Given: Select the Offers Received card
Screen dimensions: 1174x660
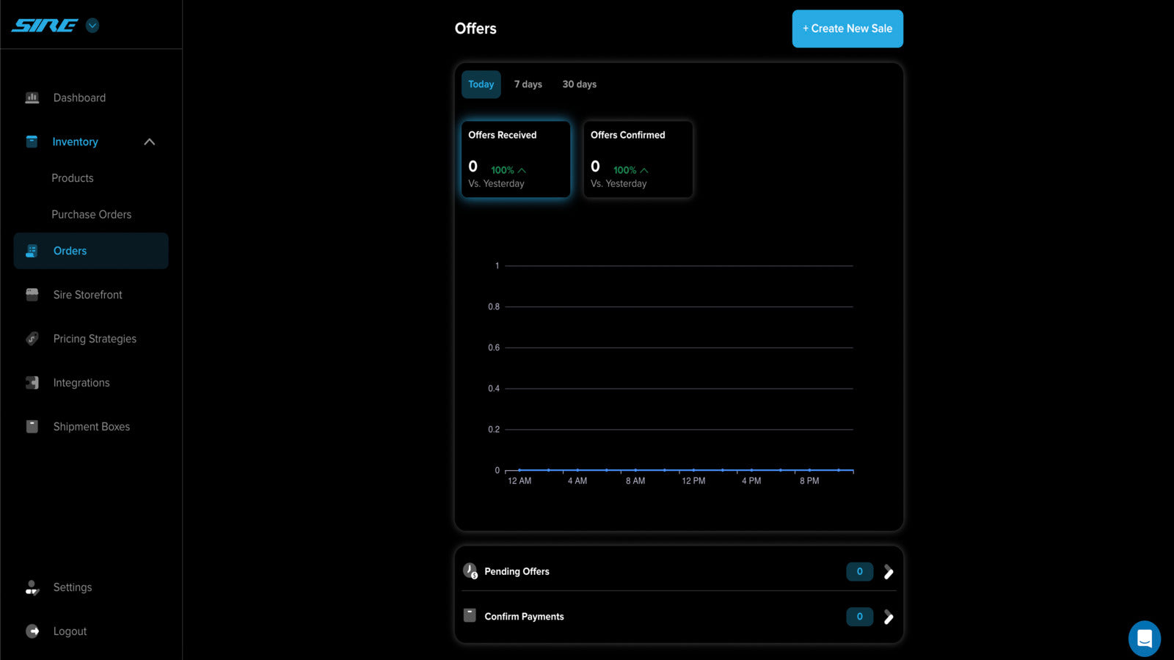Looking at the screenshot, I should pos(516,159).
